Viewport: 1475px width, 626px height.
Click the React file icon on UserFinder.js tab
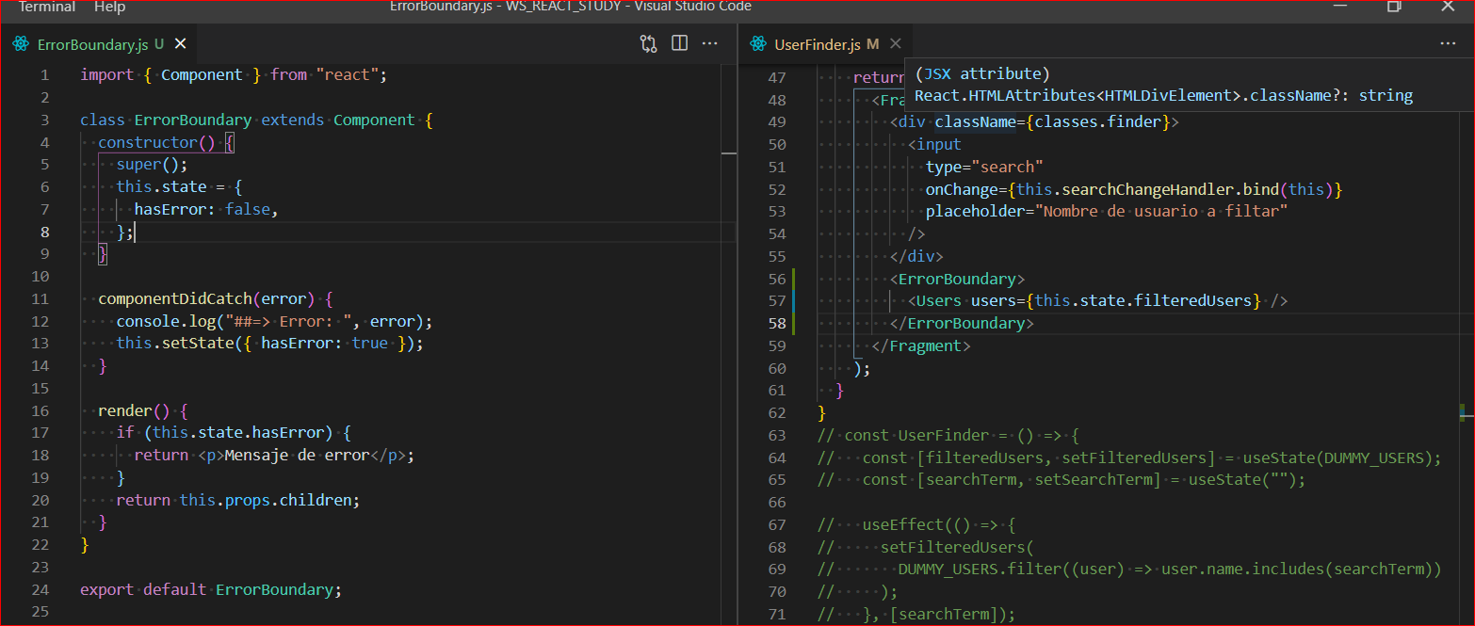pyautogui.click(x=758, y=43)
